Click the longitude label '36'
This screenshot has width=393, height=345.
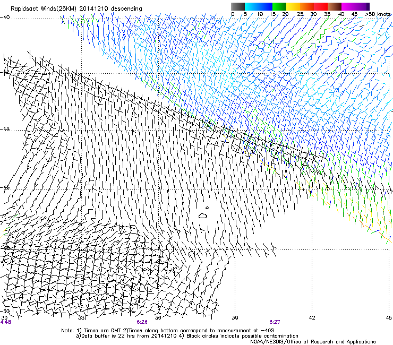pyautogui.click(x=158, y=318)
